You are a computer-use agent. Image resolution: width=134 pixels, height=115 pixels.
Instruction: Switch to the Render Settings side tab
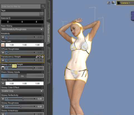tap(48, 73)
